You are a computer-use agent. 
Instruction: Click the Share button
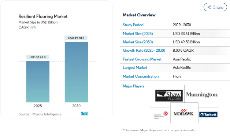pyautogui.click(x=215, y=7)
